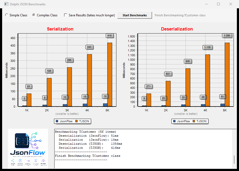The image size is (239, 171).
Task: Click the 255 value label in Serialization chart
Action: pyautogui.click(x=69, y=60)
